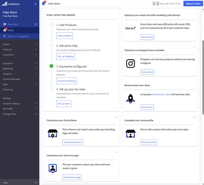Click the Search or navigate to field
This screenshot has height=185, width=204.
point(20,36)
